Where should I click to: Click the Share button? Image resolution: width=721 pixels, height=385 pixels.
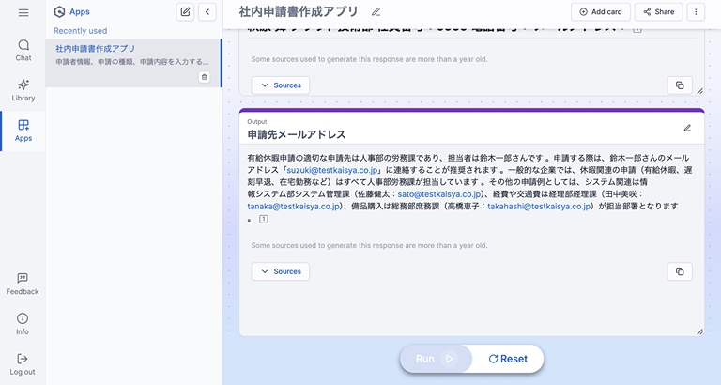point(658,12)
